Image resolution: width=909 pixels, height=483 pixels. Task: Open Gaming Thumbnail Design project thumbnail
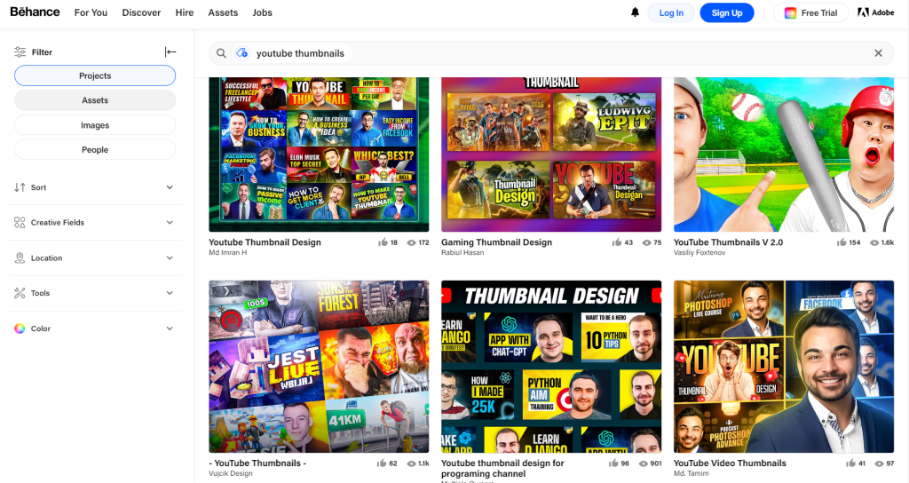point(551,154)
